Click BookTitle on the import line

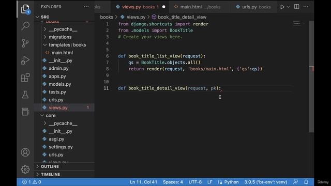click(x=181, y=30)
